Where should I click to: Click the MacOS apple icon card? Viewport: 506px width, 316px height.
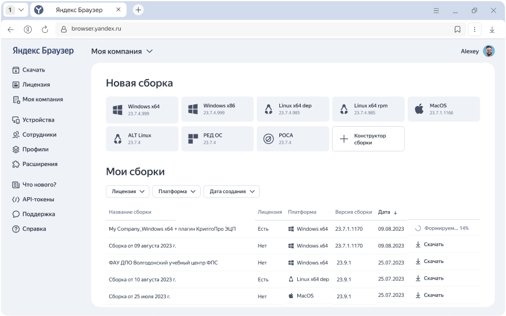tap(444, 109)
